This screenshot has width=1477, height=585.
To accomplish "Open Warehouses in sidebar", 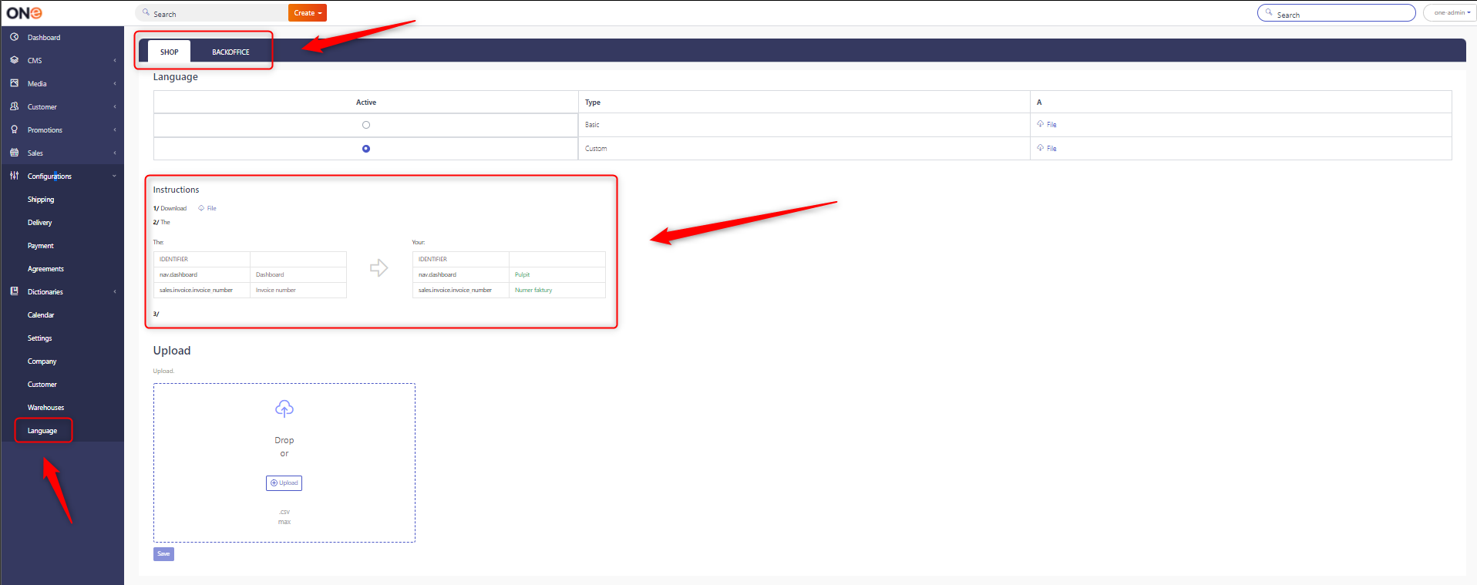I will [x=45, y=408].
